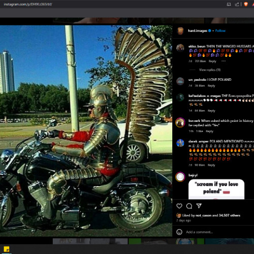The image size is (254, 254).
Task: Open the avatar of the Rzeczpospolita commenter
Action: point(180,98)
